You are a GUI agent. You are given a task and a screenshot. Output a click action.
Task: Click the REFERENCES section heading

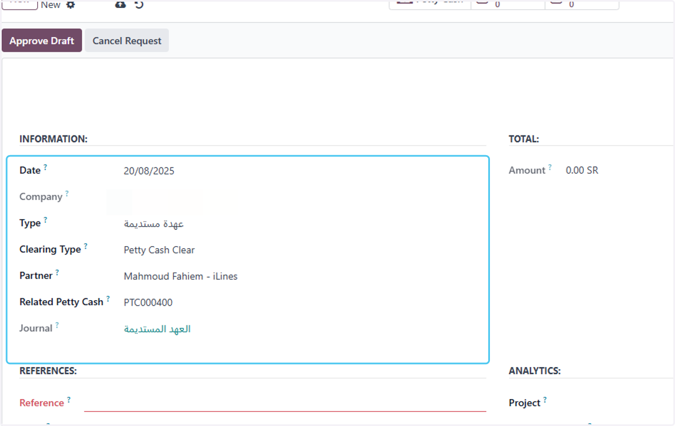coord(48,371)
